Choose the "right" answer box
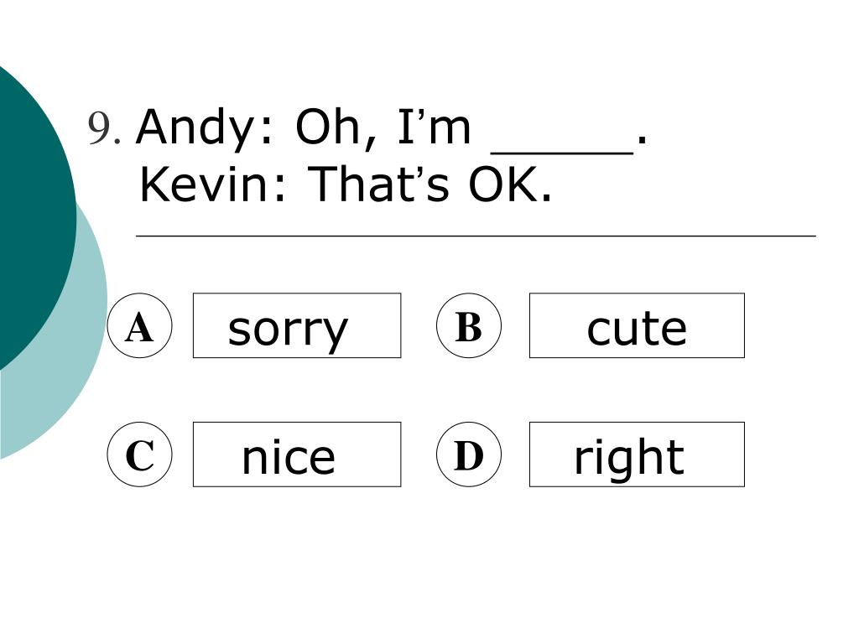 click(637, 454)
